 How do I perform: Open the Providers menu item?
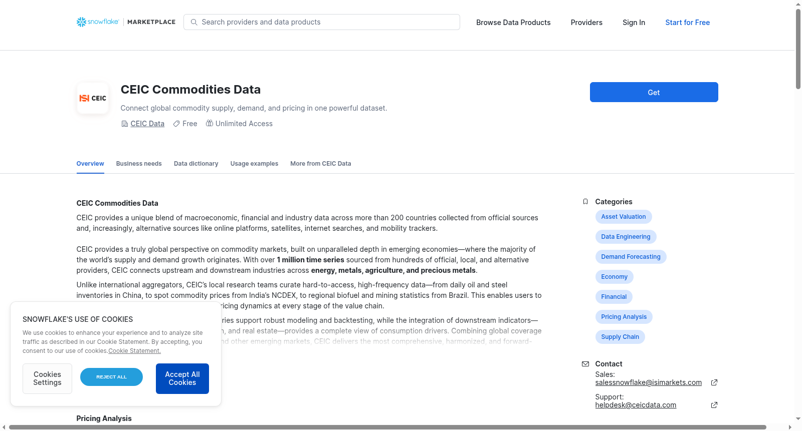[x=586, y=23]
